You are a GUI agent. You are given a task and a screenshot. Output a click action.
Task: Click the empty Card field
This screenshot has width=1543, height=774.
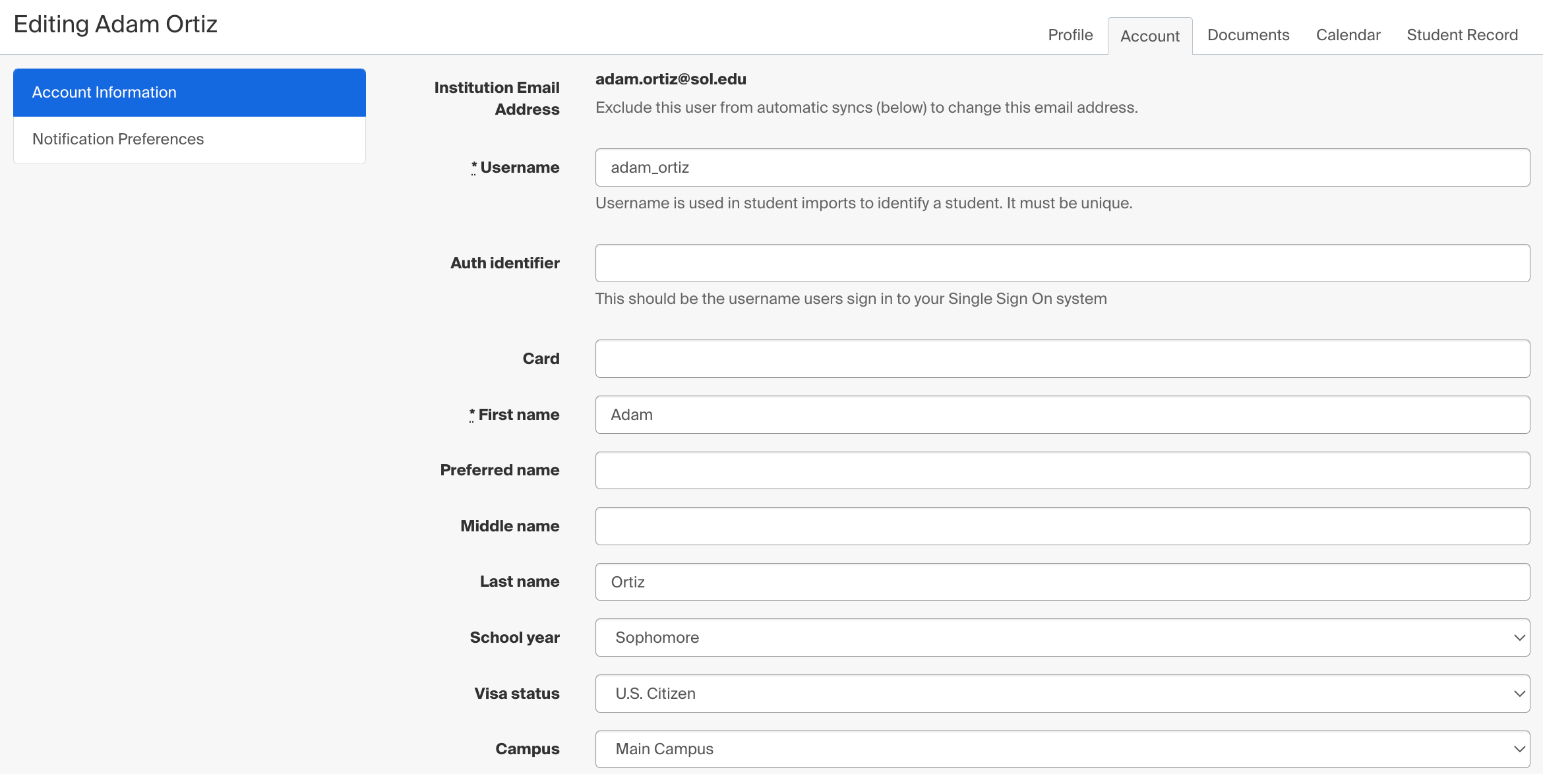click(x=1062, y=358)
